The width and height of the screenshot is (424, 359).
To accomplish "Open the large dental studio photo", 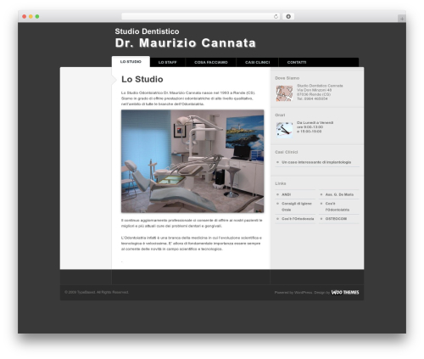I will coord(192,161).
